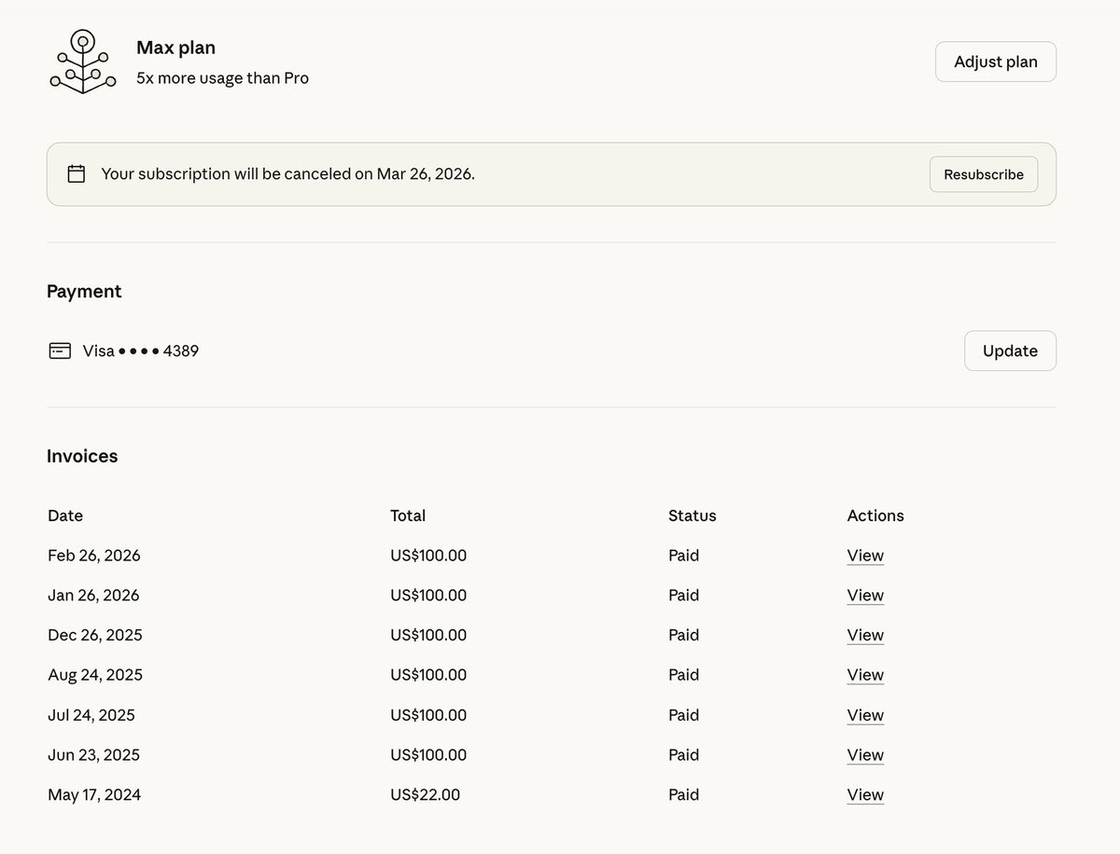Click the Visa 4389 card text

pyautogui.click(x=140, y=351)
